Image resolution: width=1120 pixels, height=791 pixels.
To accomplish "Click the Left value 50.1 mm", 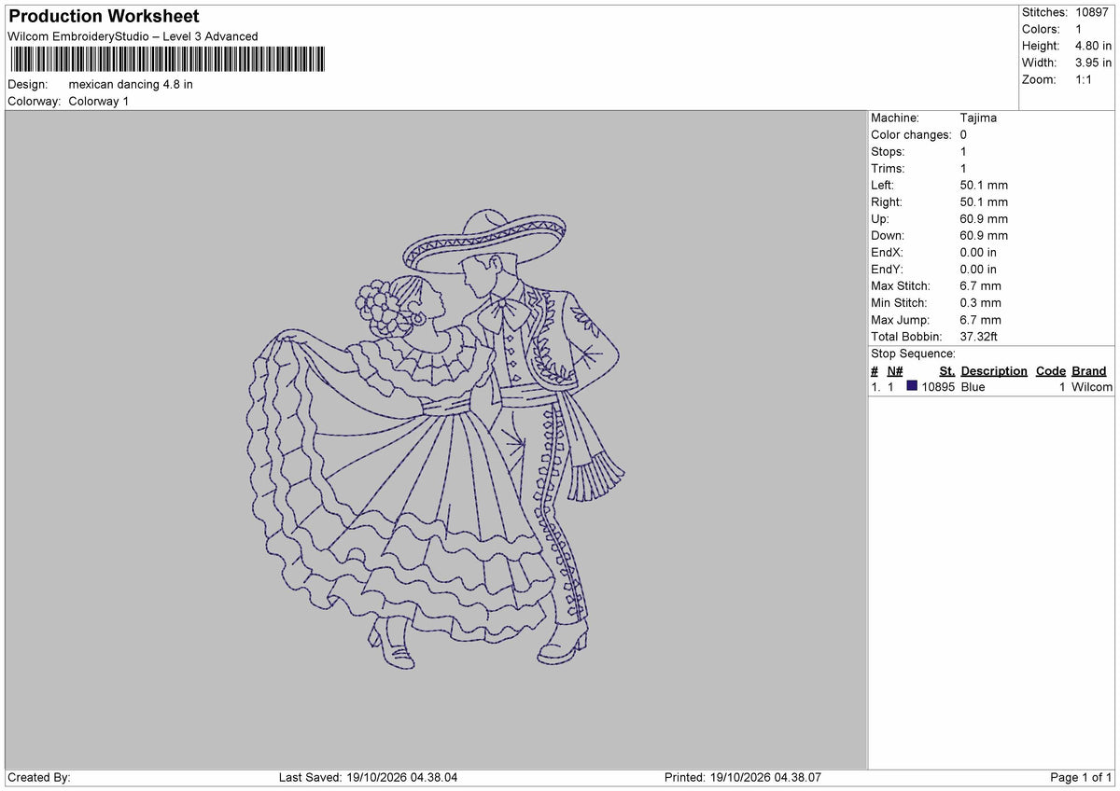I will [984, 185].
